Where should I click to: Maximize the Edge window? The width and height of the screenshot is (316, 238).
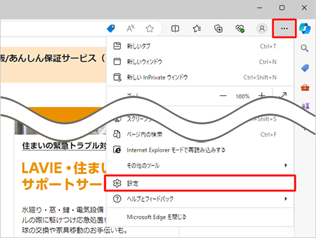pos(282,8)
